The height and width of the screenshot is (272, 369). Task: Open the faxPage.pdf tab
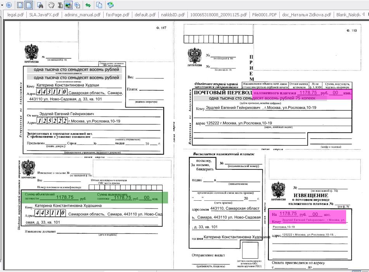coord(117,15)
